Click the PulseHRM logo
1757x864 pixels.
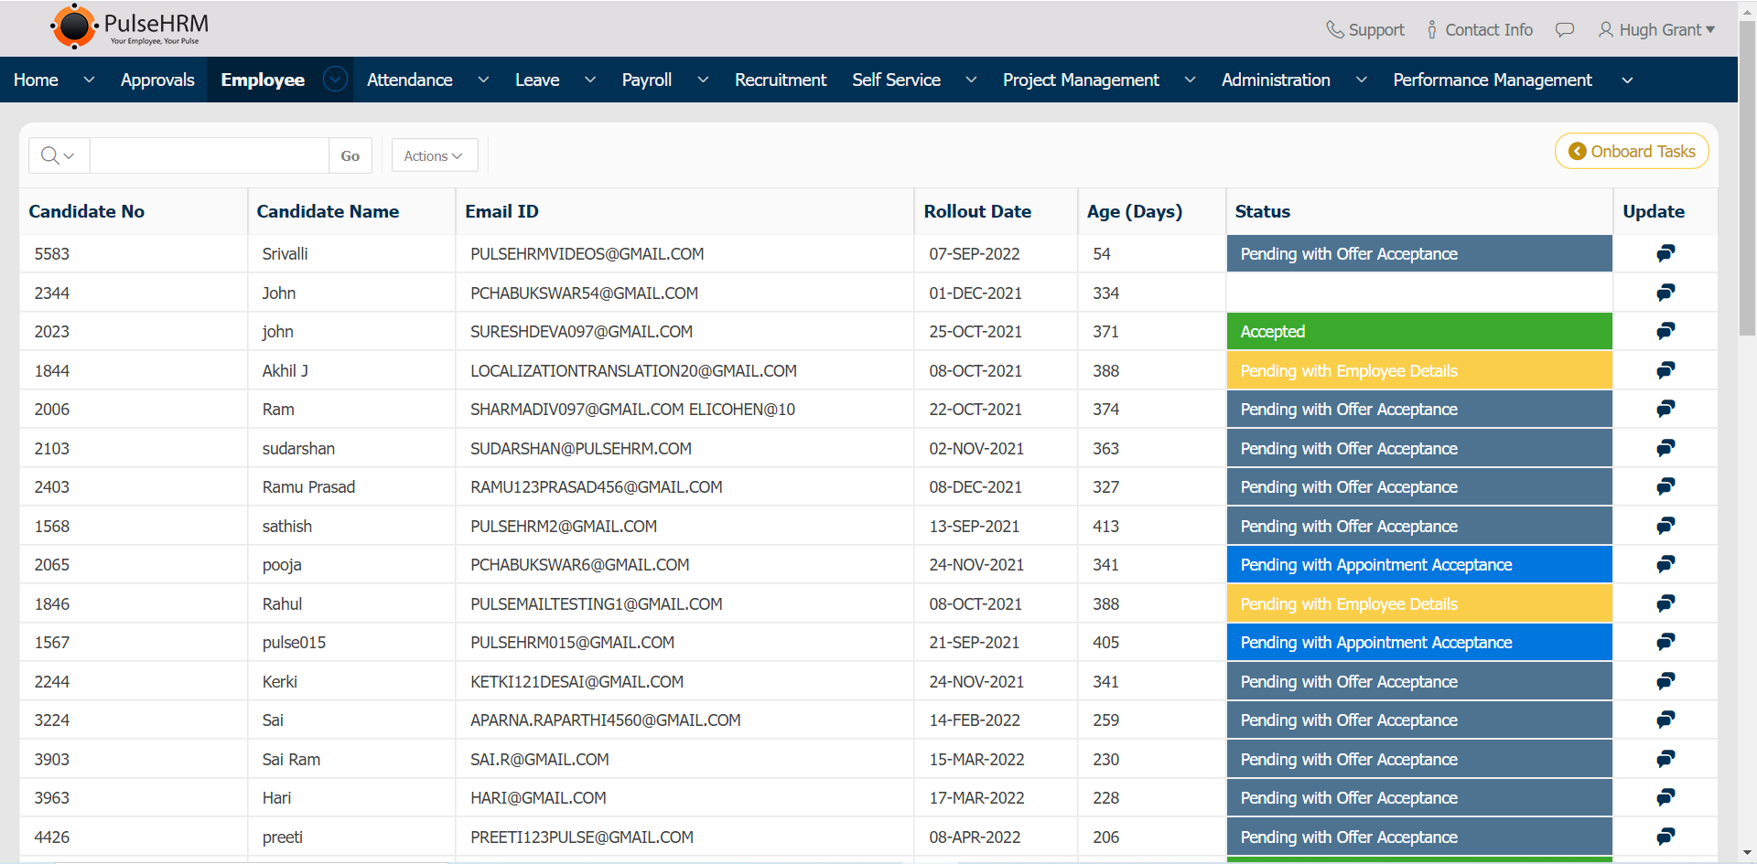point(129,27)
